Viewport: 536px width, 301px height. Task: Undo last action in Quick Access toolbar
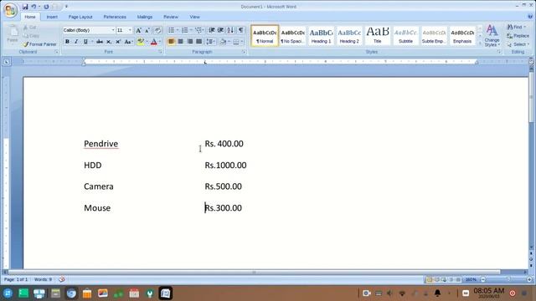tap(33, 7)
